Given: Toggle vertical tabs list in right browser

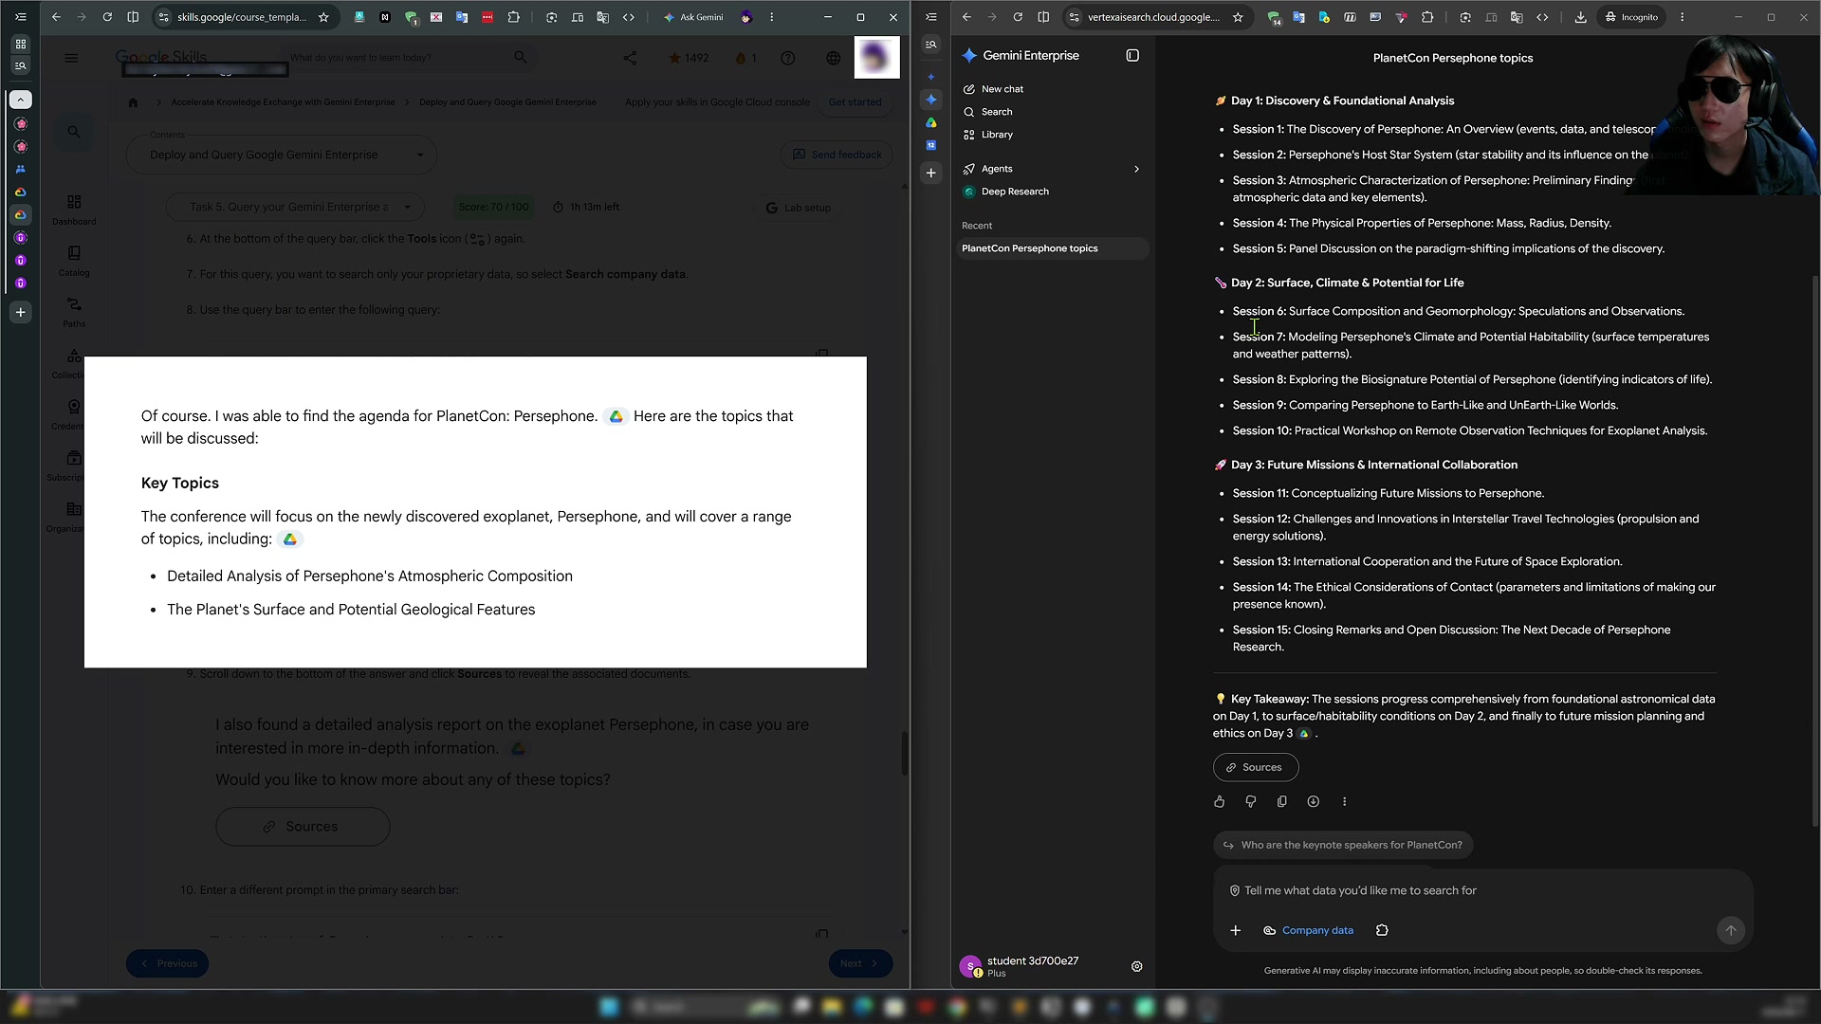Looking at the screenshot, I should pyautogui.click(x=931, y=17).
